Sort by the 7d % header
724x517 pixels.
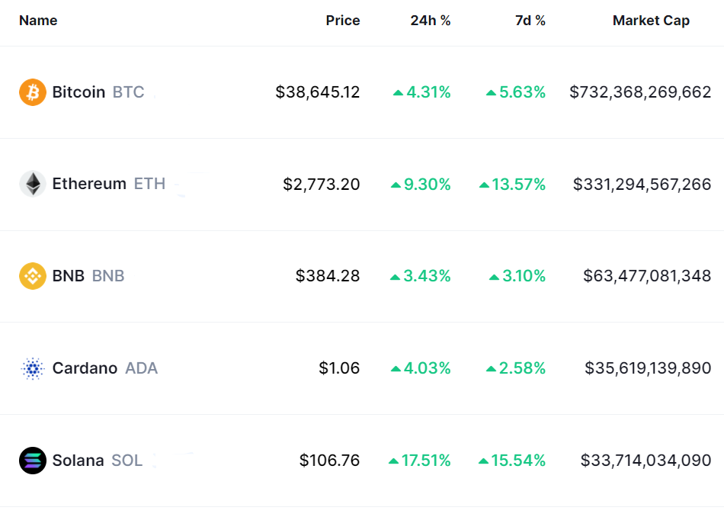coord(530,21)
